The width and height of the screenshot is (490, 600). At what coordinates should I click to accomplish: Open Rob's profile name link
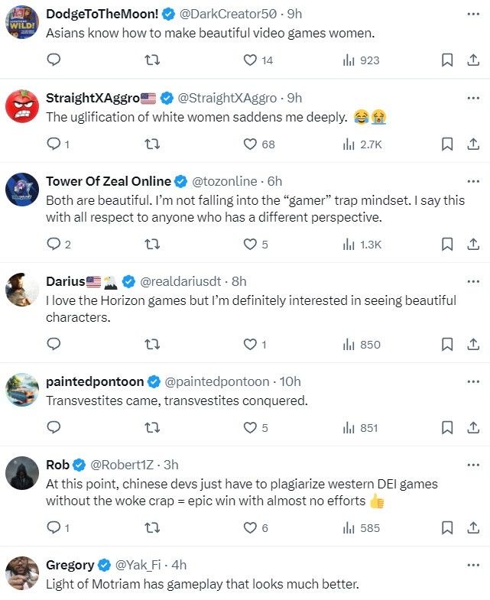(57, 465)
